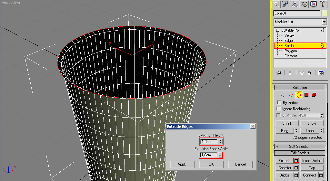Open Connect settings dialog box icon
330x181 pixels.
[321, 175]
